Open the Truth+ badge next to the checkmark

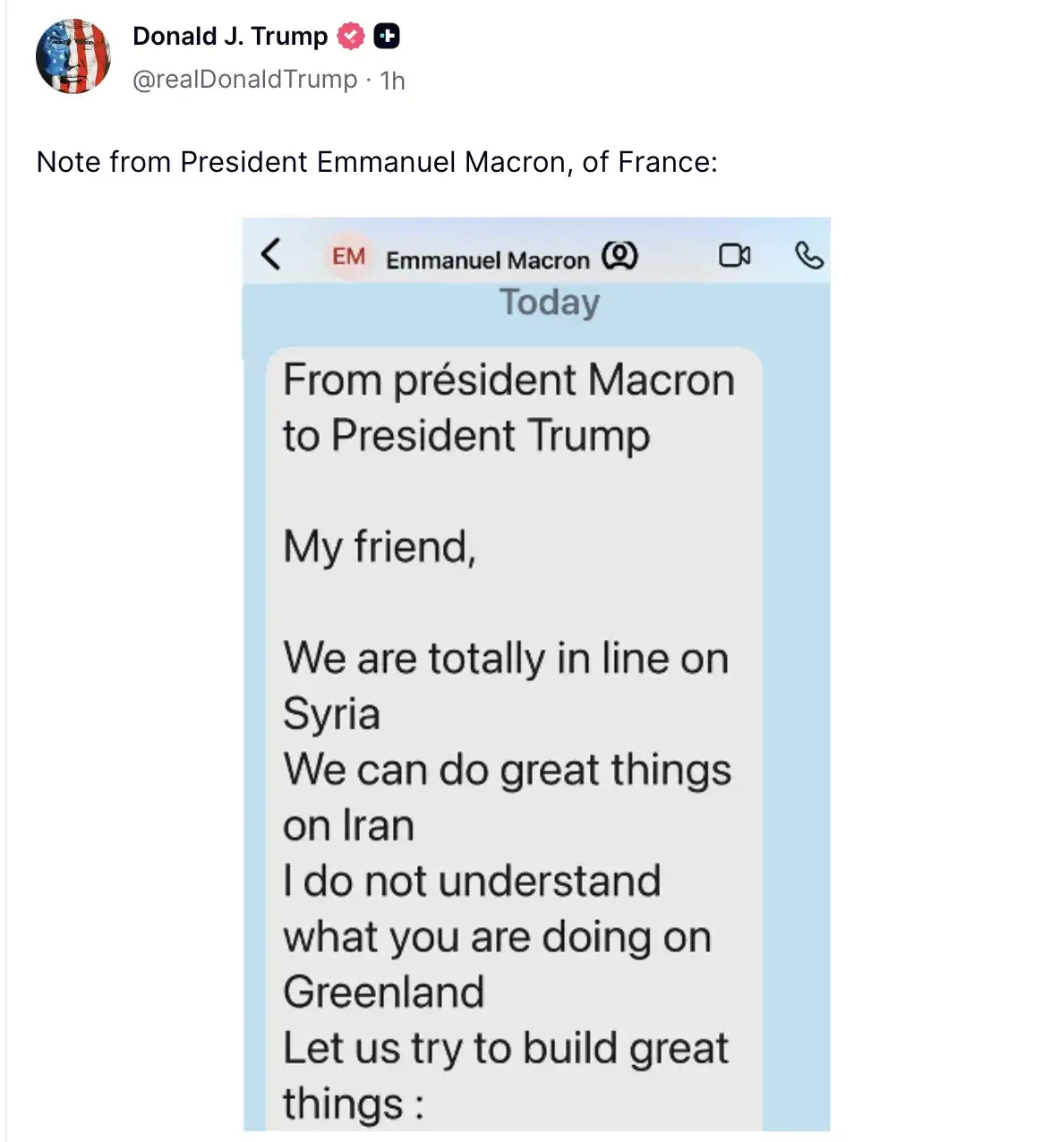[387, 36]
